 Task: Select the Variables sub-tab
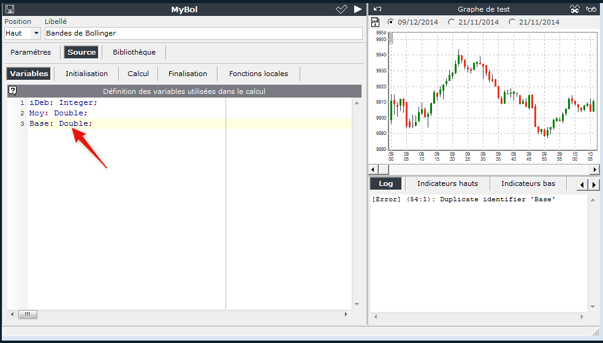point(29,74)
